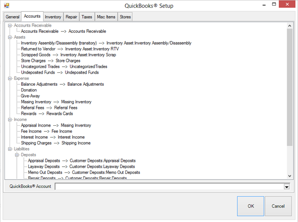Collapse the Assets tree node
Viewport: 298px width, 222px height.
10,37
